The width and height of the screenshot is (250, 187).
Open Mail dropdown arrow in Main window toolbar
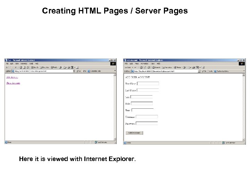point(66,68)
